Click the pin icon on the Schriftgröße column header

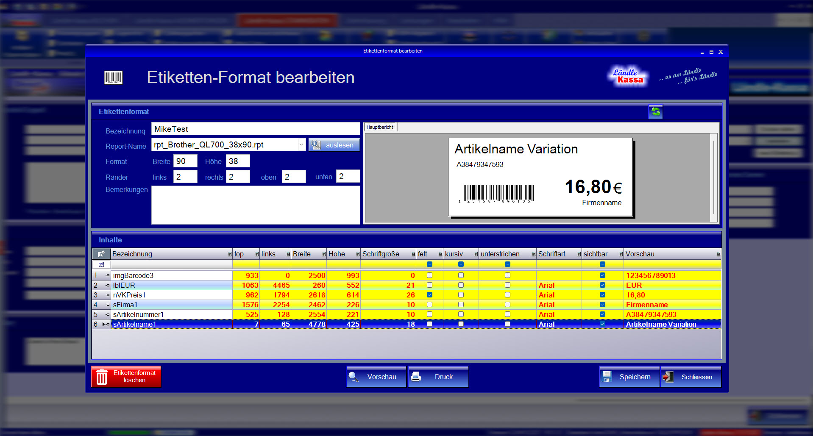click(413, 255)
